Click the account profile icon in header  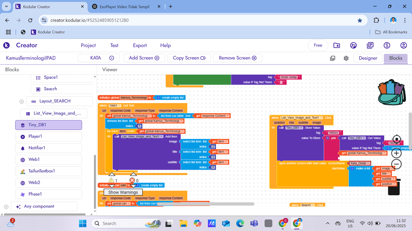404,45
